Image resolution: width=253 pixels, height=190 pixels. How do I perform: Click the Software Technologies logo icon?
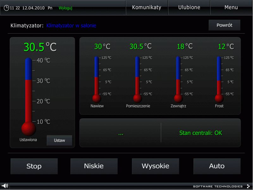[x=248, y=186]
